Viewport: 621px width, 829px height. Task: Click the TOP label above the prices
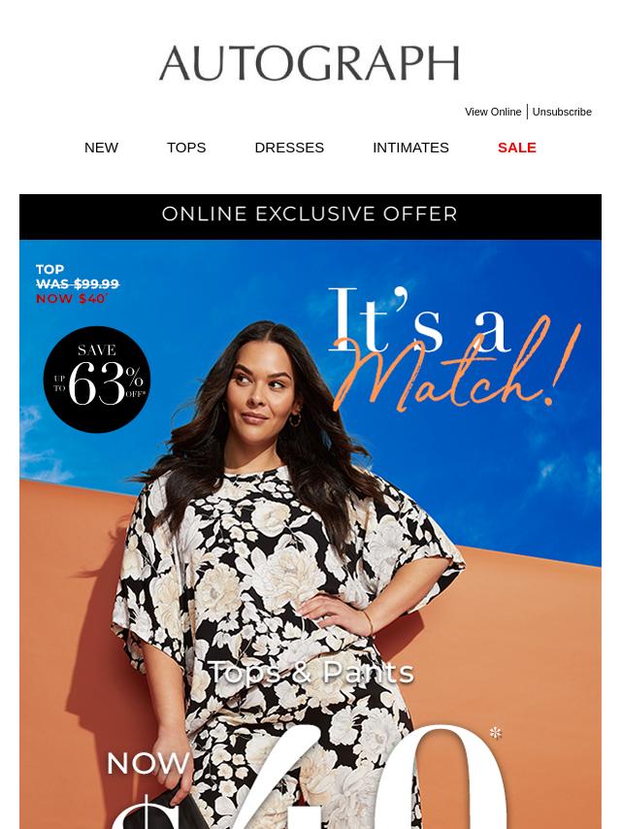[x=49, y=269]
